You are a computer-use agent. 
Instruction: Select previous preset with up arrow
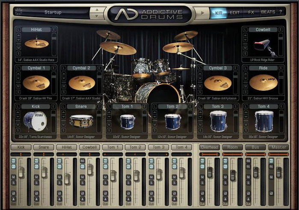(x=97, y=10)
